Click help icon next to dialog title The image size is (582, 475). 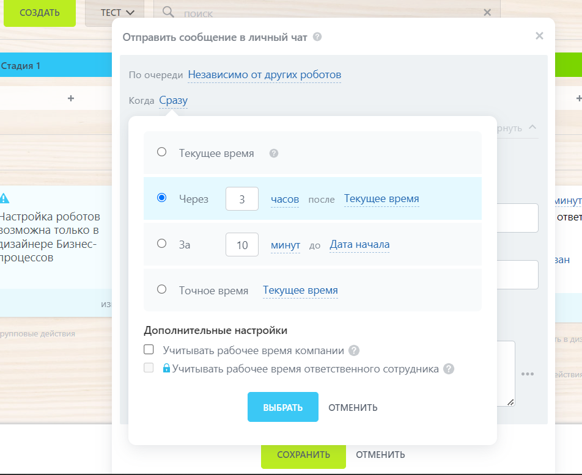point(317,37)
